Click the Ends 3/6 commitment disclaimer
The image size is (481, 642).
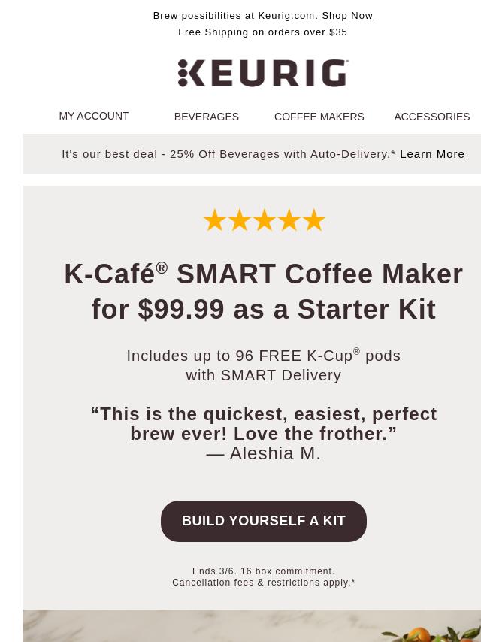coord(264,577)
